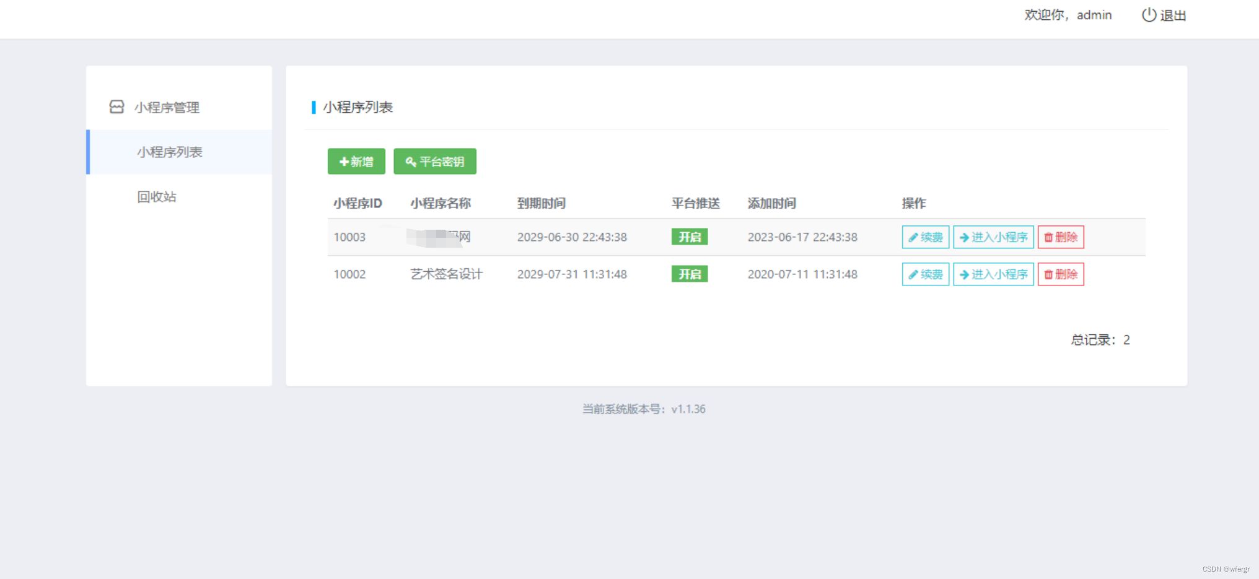The image size is (1259, 579).
Task: Click the trash icon in 删除 for row 10003
Action: click(x=1048, y=237)
